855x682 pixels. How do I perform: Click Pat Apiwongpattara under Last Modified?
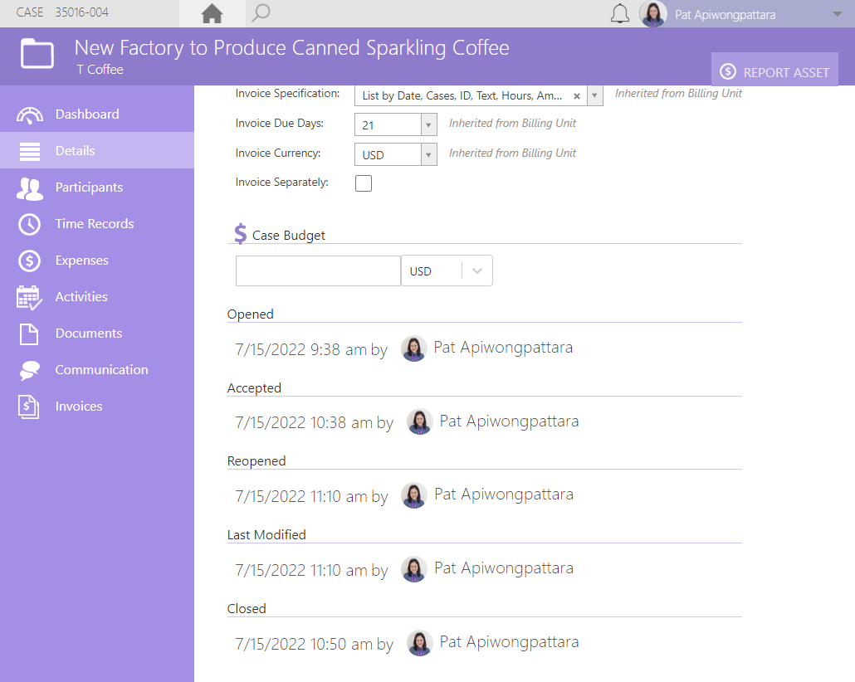coord(503,568)
